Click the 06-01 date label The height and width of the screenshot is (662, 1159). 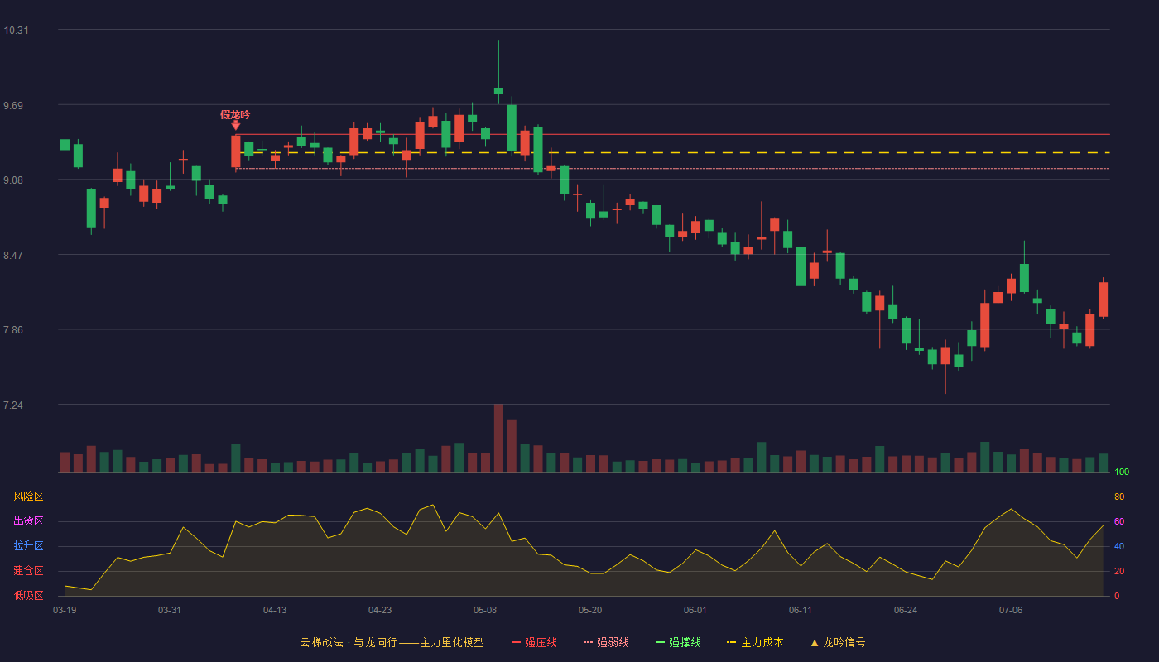coord(695,610)
